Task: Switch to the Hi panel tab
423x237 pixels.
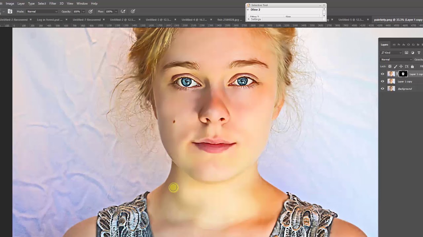Action: (394, 45)
